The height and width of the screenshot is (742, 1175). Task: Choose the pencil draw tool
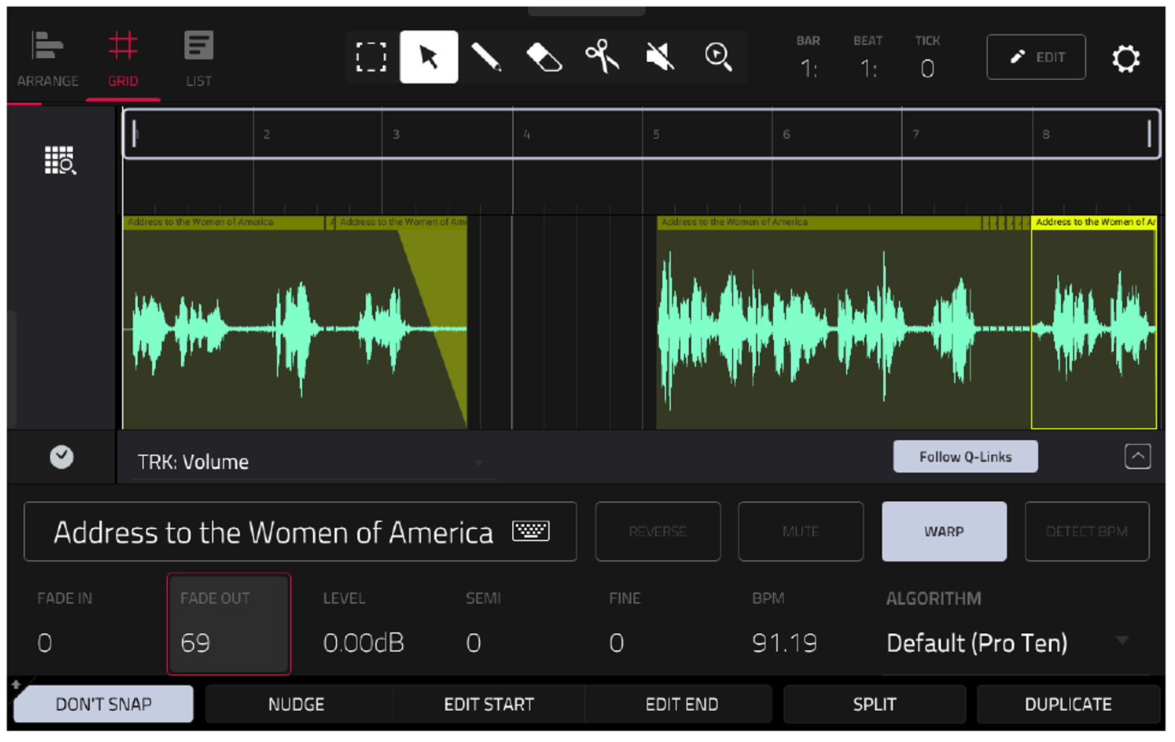point(486,57)
